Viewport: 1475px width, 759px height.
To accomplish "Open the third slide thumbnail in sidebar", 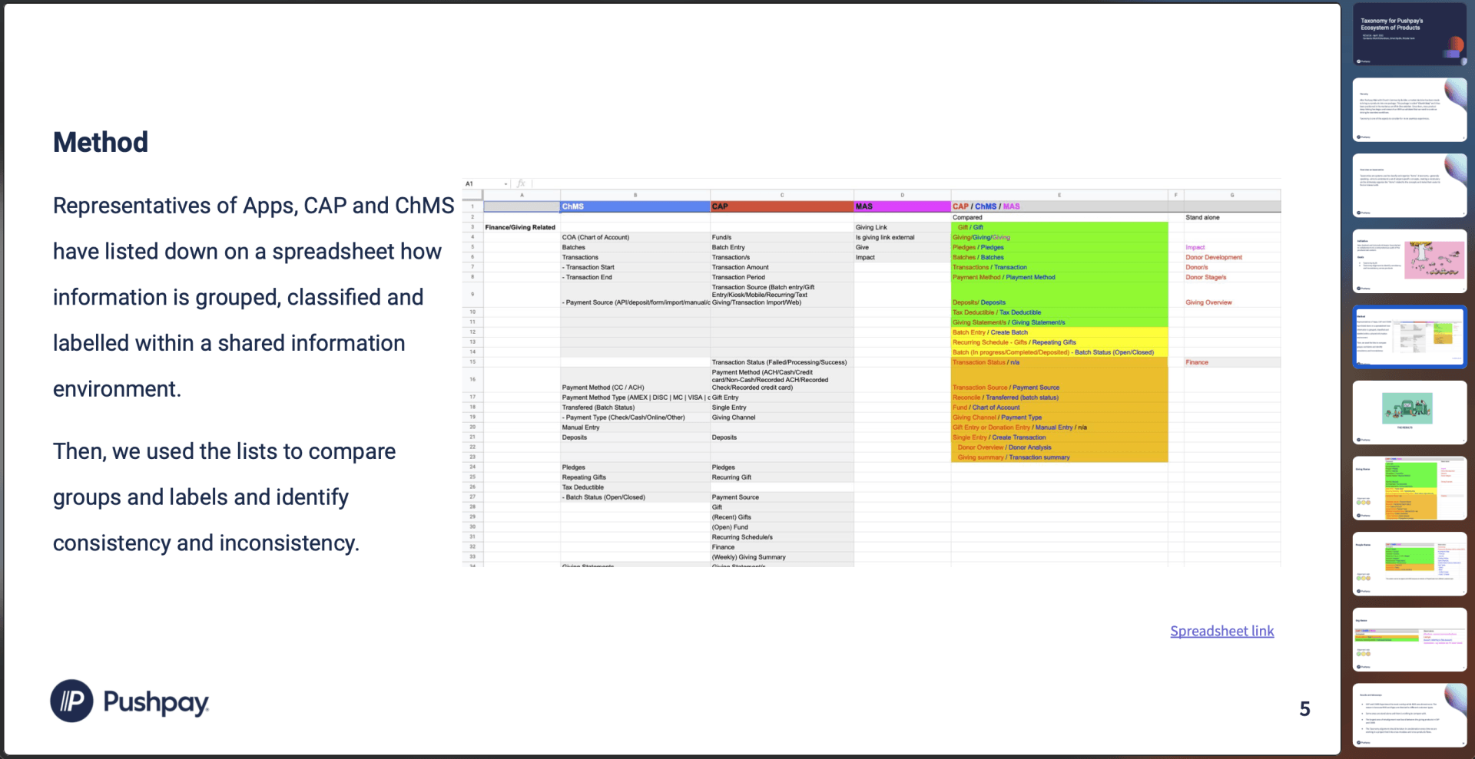I will [1410, 186].
